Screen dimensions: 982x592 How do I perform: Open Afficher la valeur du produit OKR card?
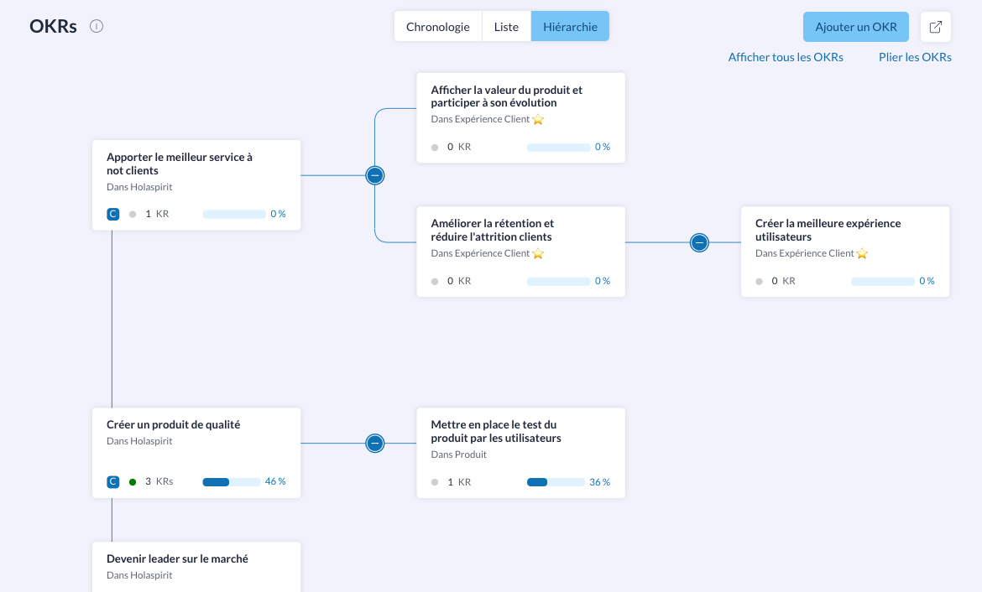(x=520, y=117)
